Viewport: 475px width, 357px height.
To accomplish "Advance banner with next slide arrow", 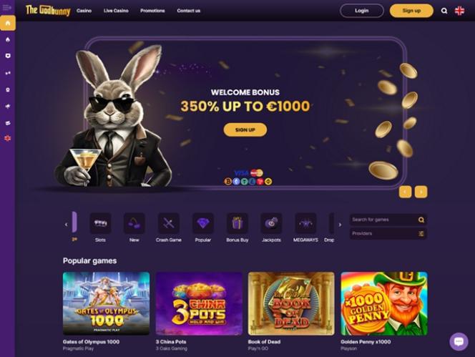I will click(421, 192).
